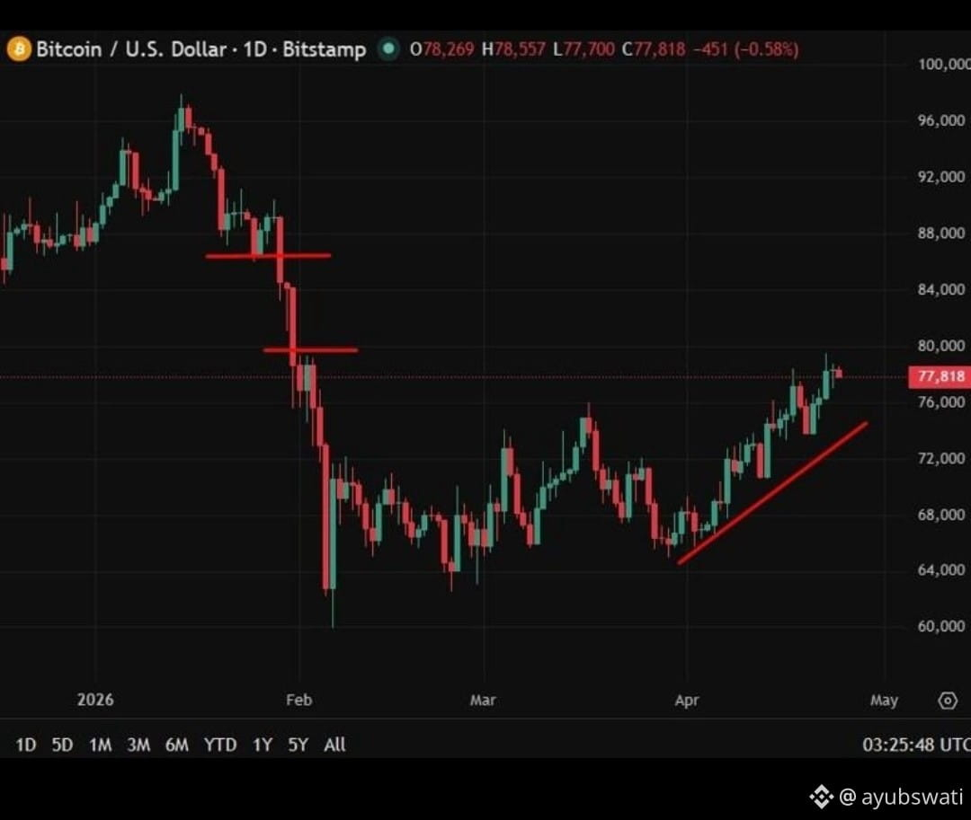Select the 5D time range
The width and height of the screenshot is (971, 820).
(x=62, y=745)
